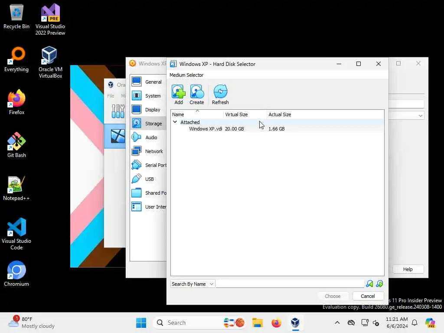
Task: Click the Create disk image icon
Action: point(197,95)
